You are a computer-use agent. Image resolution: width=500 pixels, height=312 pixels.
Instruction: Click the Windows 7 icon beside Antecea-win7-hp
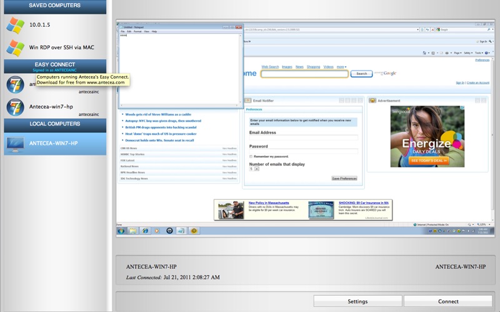(x=14, y=106)
